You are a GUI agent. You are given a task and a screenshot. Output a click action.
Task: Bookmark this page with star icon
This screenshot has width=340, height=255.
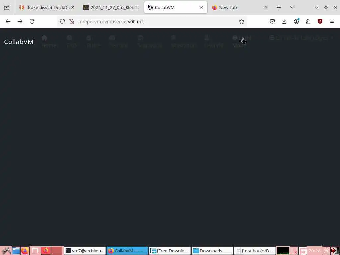(242, 21)
